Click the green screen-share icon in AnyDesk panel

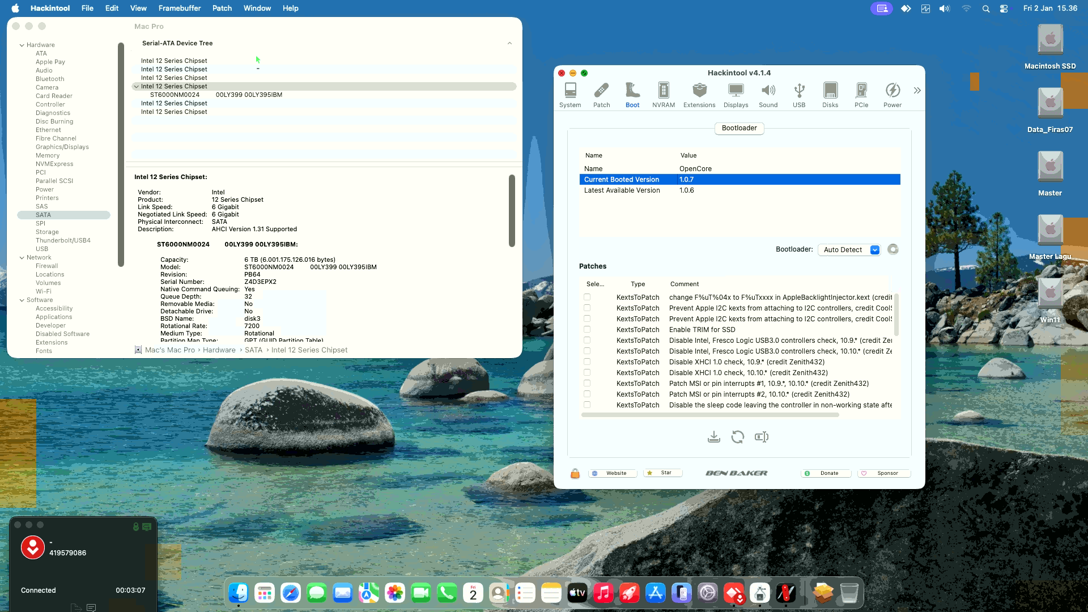point(147,526)
